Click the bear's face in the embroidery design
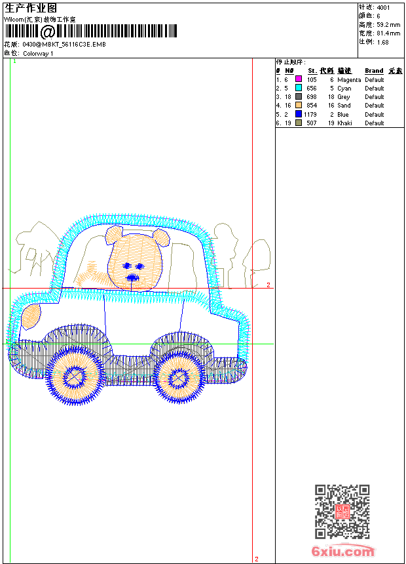 pyautogui.click(x=135, y=262)
